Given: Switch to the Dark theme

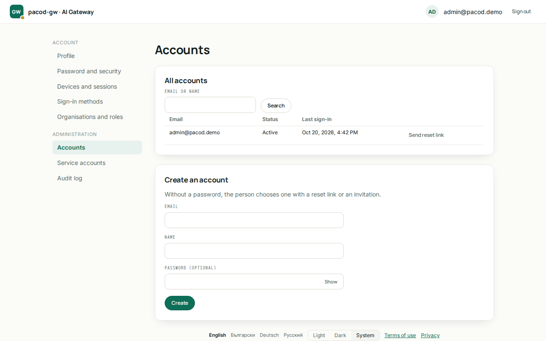Looking at the screenshot, I should tap(340, 335).
